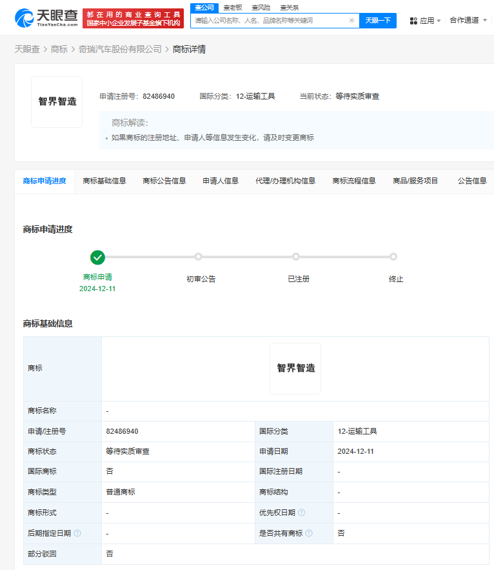
Task: Click the 2024-12-11 申请日期 table cell
Action: pos(411,451)
